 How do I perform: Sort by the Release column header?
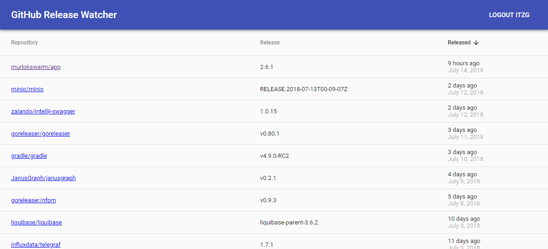tap(270, 43)
